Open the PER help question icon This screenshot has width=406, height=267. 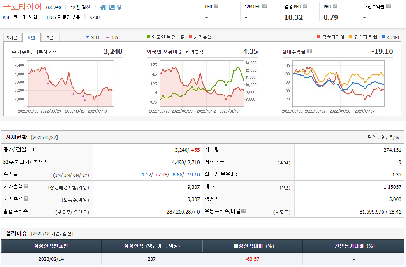coord(216,6)
